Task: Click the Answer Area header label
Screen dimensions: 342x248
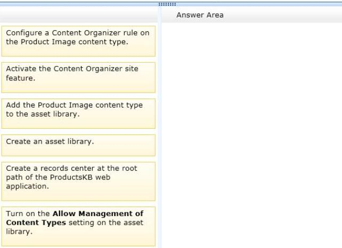Action: [200, 15]
